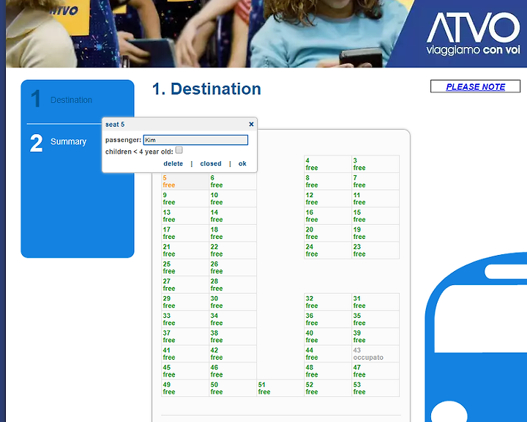The image size is (527, 422).
Task: Open the PLEASE NOTE link
Action: (x=475, y=86)
